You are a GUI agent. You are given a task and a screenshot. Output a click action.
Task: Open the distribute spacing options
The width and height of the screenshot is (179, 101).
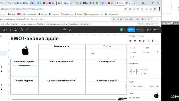click(x=157, y=41)
